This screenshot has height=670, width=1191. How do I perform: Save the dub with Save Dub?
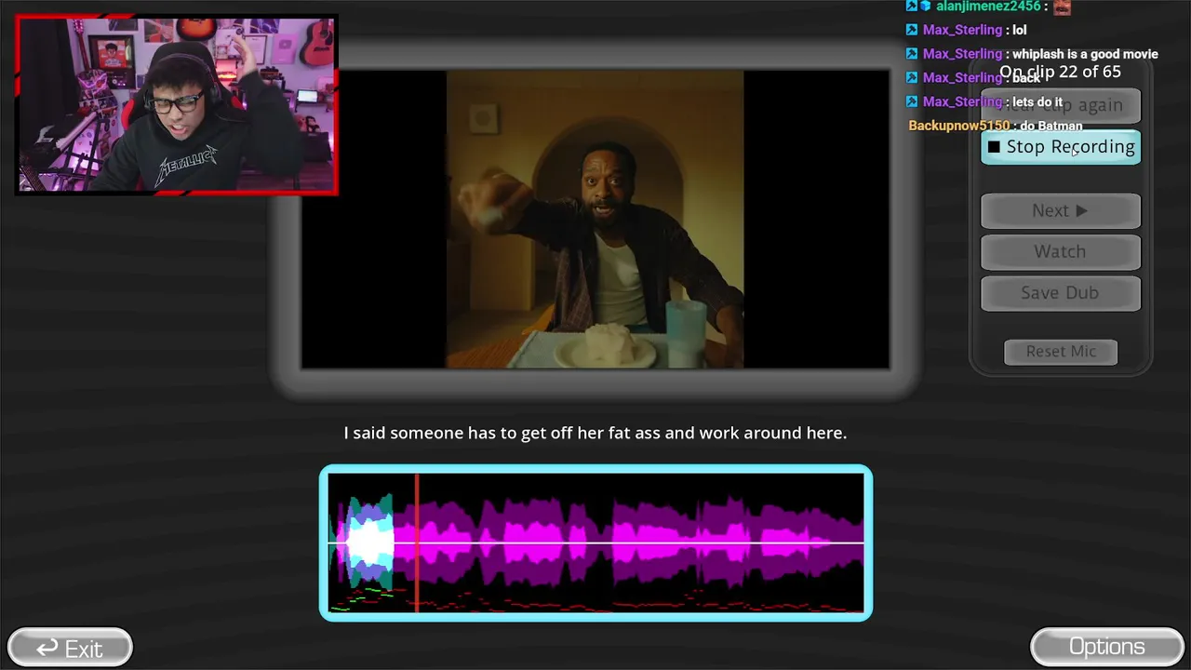pos(1061,292)
